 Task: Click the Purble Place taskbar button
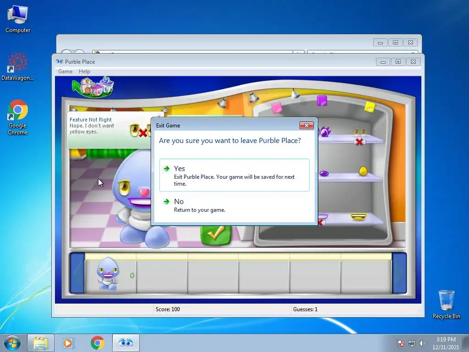point(125,343)
